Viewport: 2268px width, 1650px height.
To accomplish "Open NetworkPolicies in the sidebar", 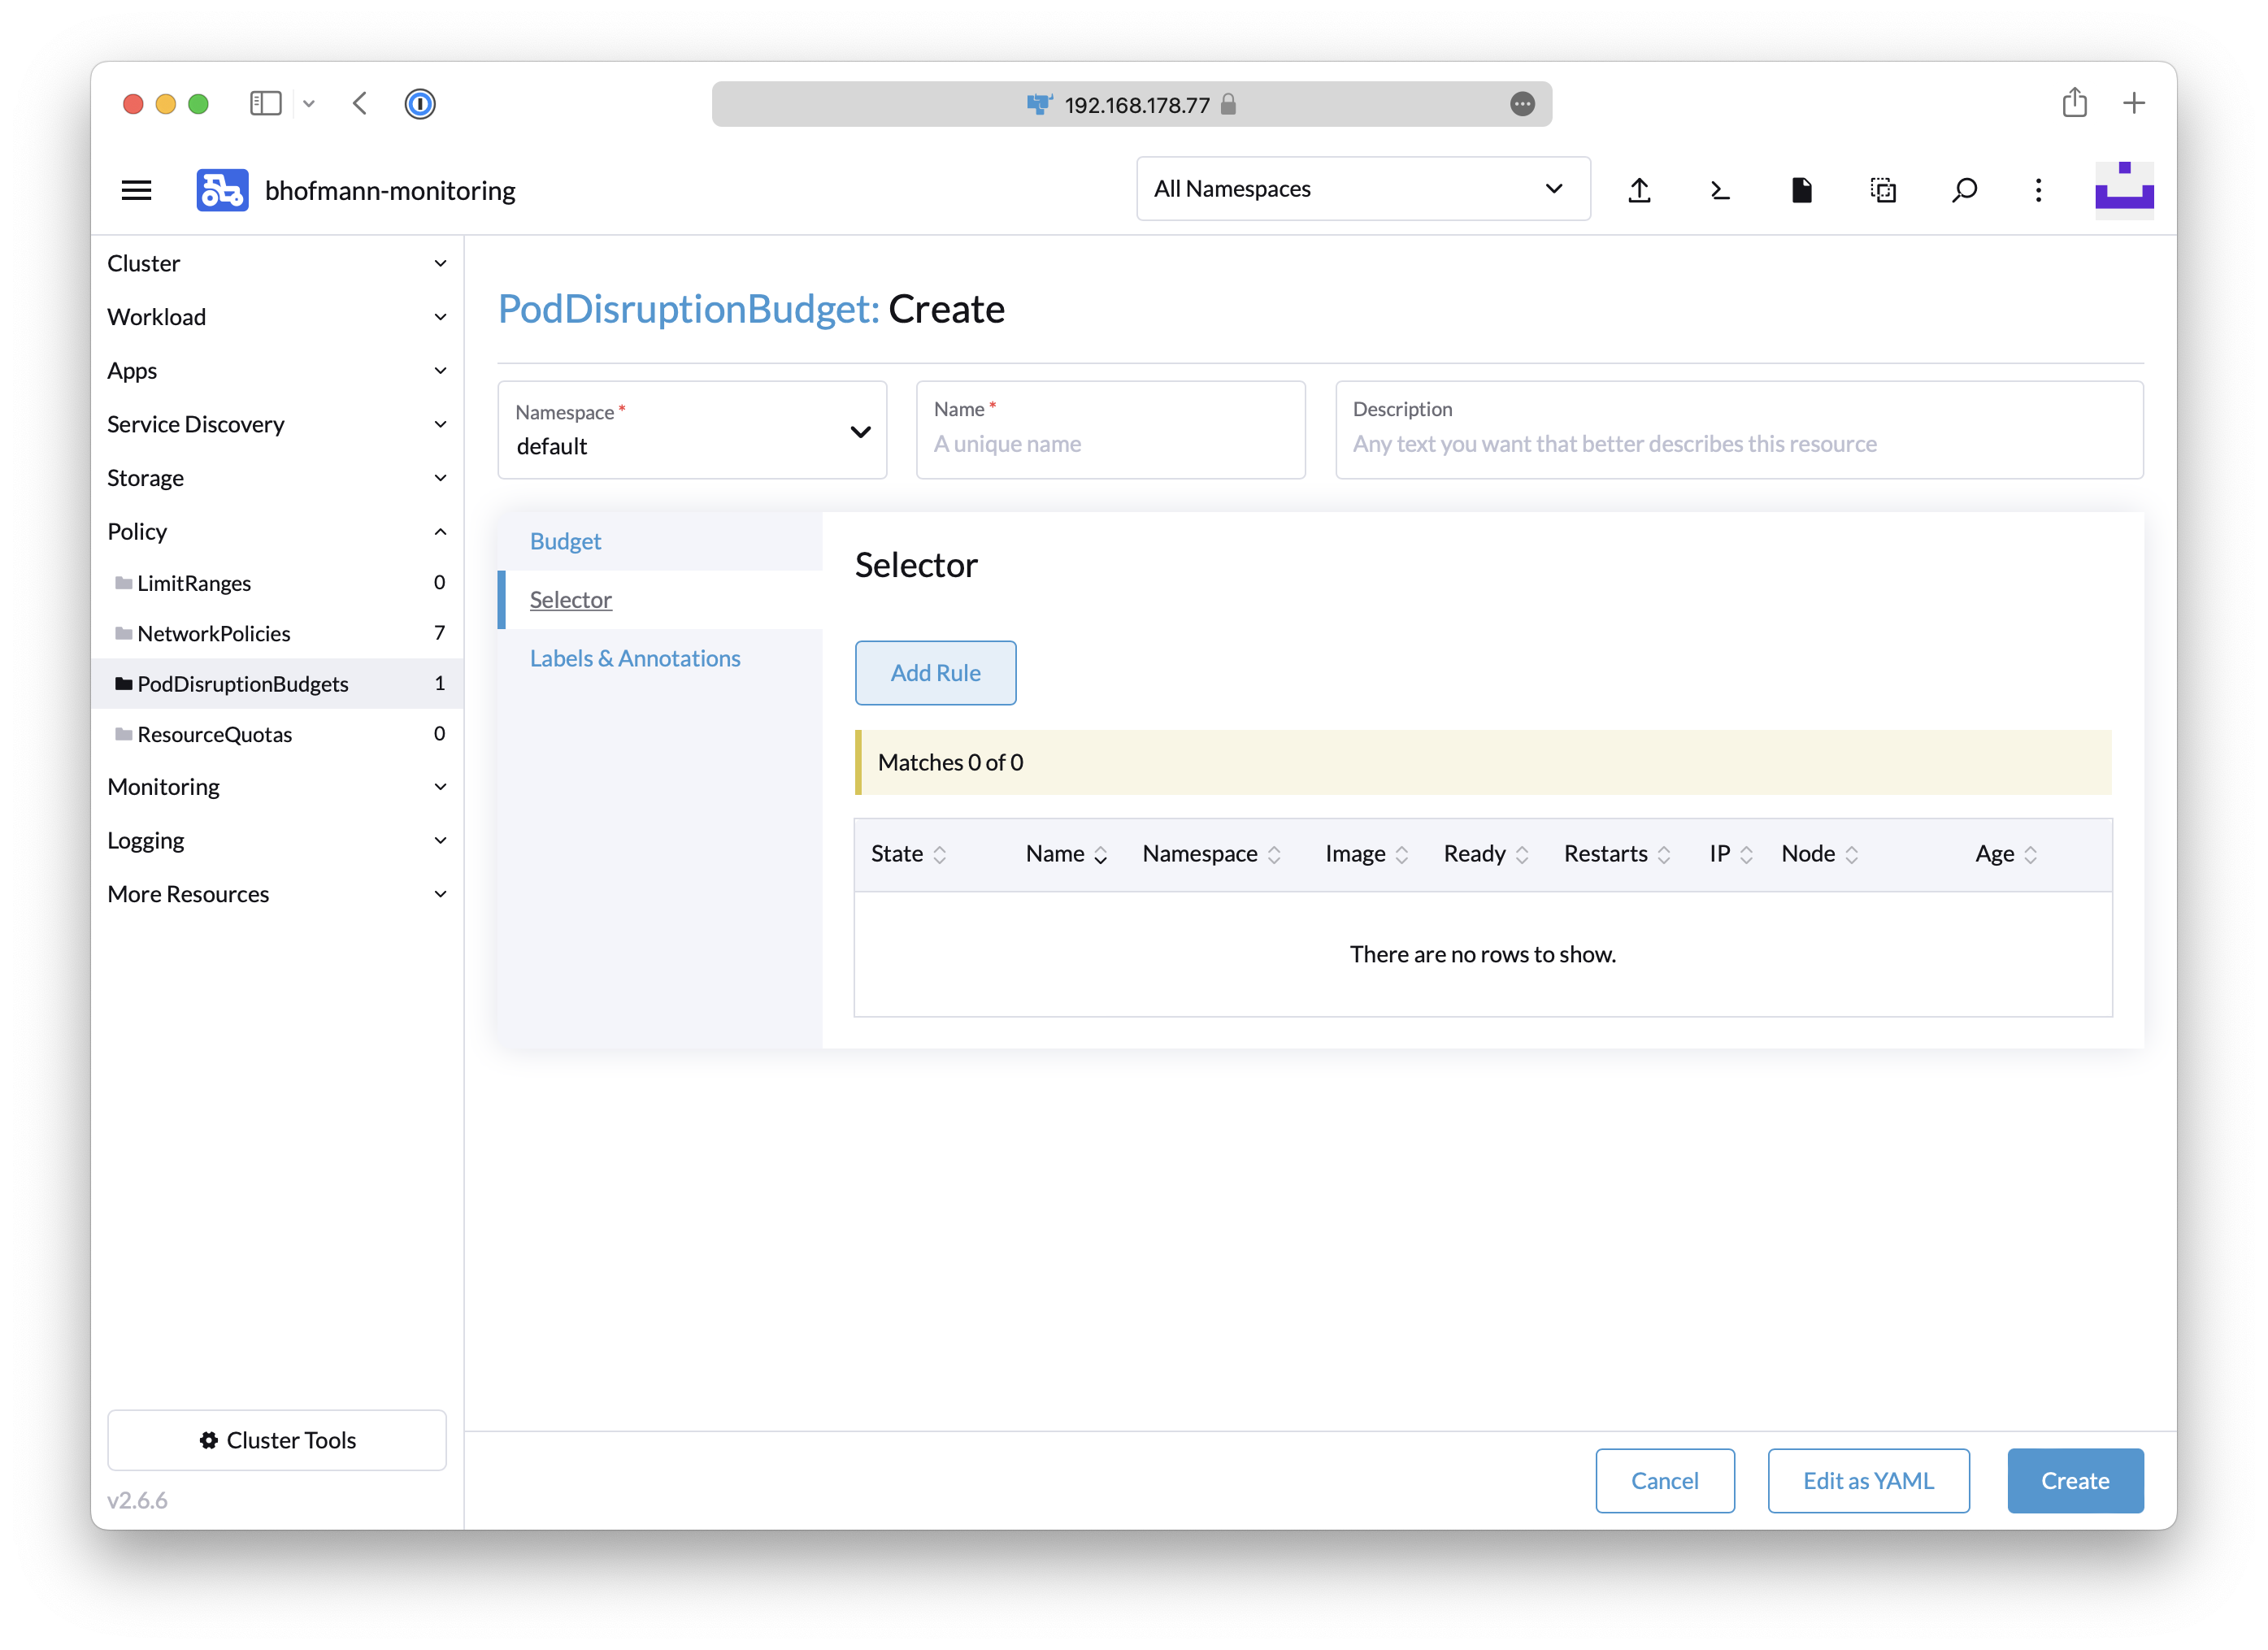I will pyautogui.click(x=277, y=633).
